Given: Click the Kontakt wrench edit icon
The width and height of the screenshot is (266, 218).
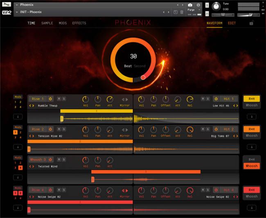Looking at the screenshot, I should tap(7, 4).
